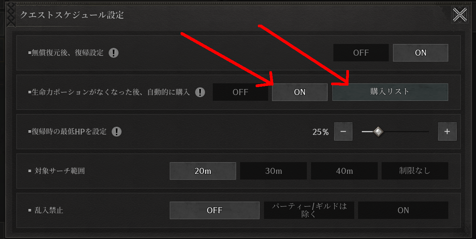This screenshot has width=476, height=239.
Task: Decrease minimum HP with minus button
Action: pyautogui.click(x=343, y=131)
